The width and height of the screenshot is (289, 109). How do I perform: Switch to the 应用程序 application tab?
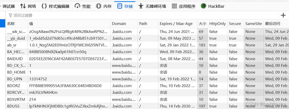[x=183, y=6]
